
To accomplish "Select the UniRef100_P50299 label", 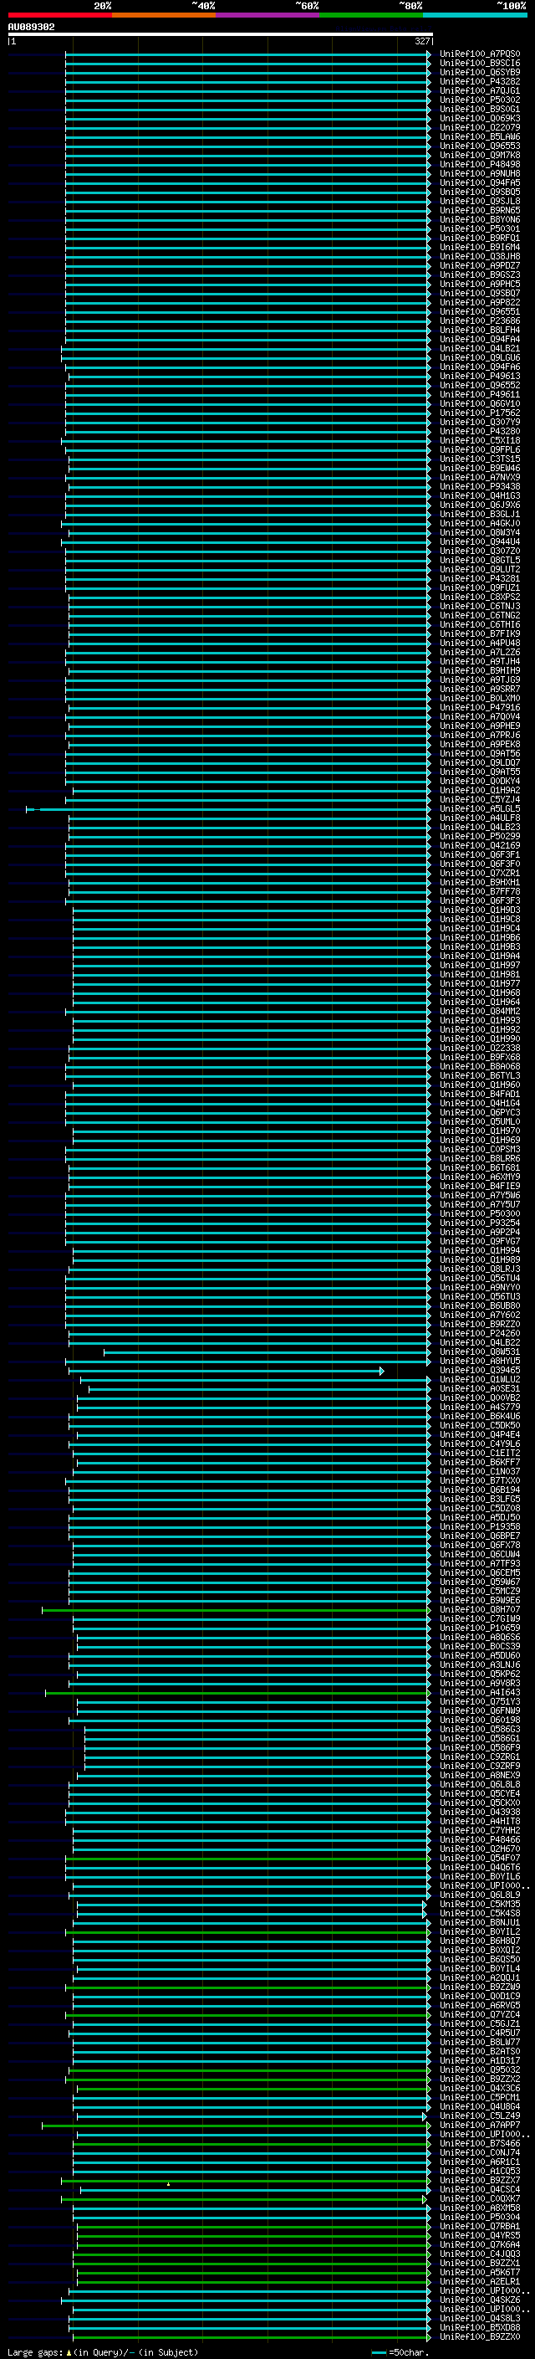I will [480, 836].
